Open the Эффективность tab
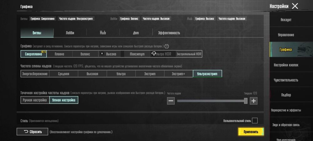Viewport: 313px width, 141px height. coord(169,33)
